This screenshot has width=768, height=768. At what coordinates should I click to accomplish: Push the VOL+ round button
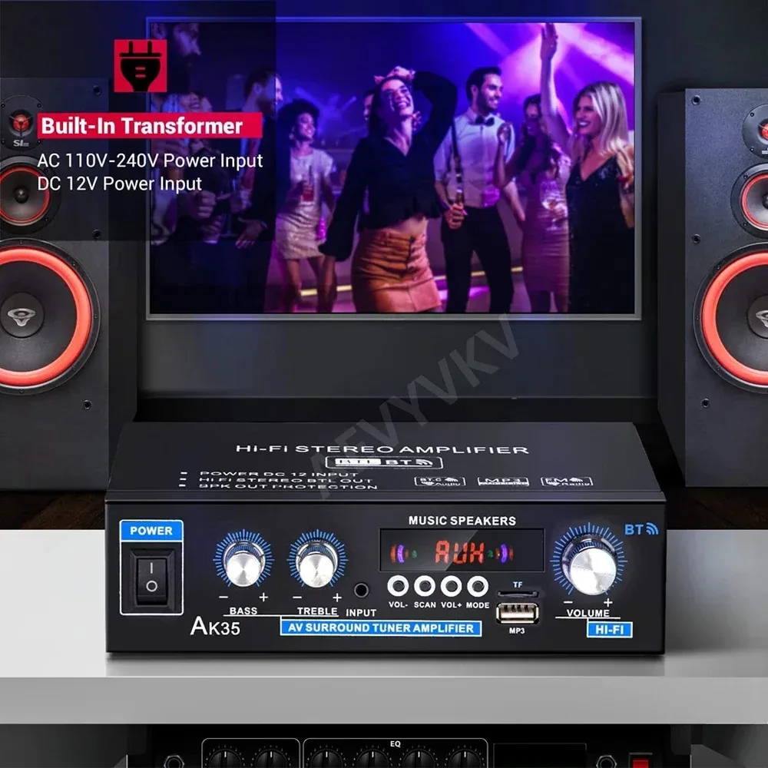451,586
